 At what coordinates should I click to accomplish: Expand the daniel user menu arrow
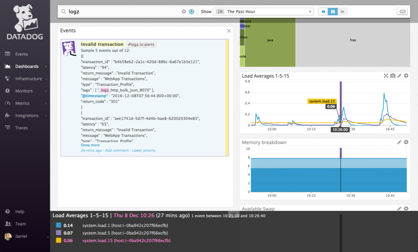(48, 237)
